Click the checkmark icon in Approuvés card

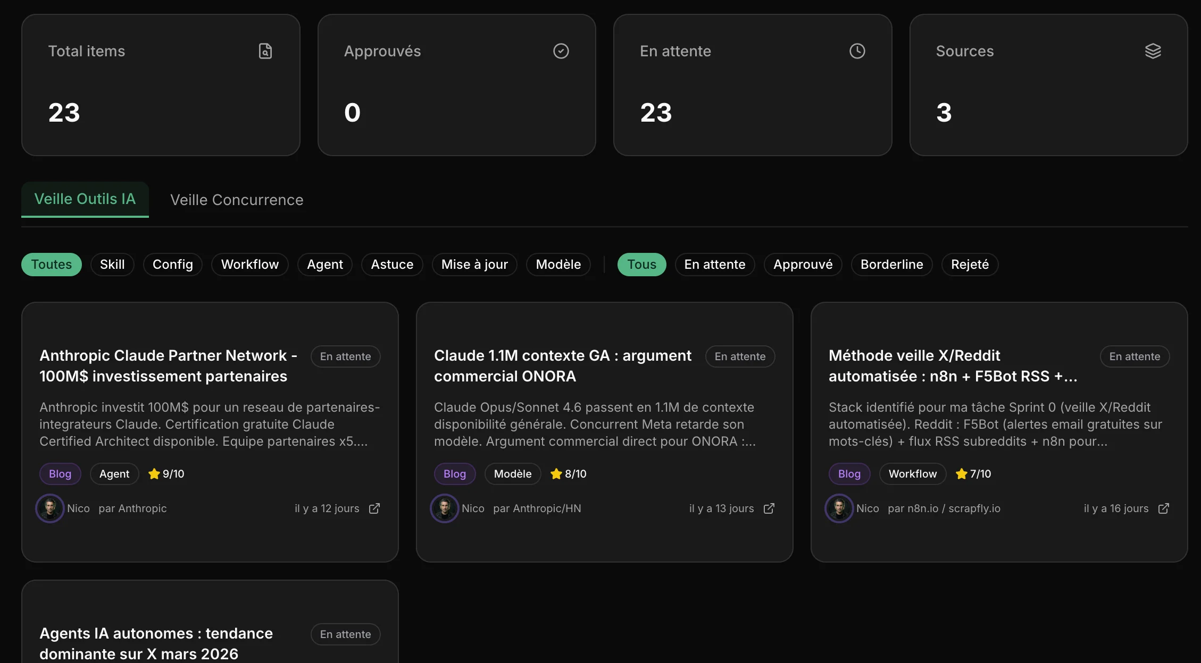point(561,51)
